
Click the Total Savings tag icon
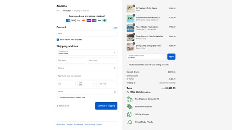128,92
